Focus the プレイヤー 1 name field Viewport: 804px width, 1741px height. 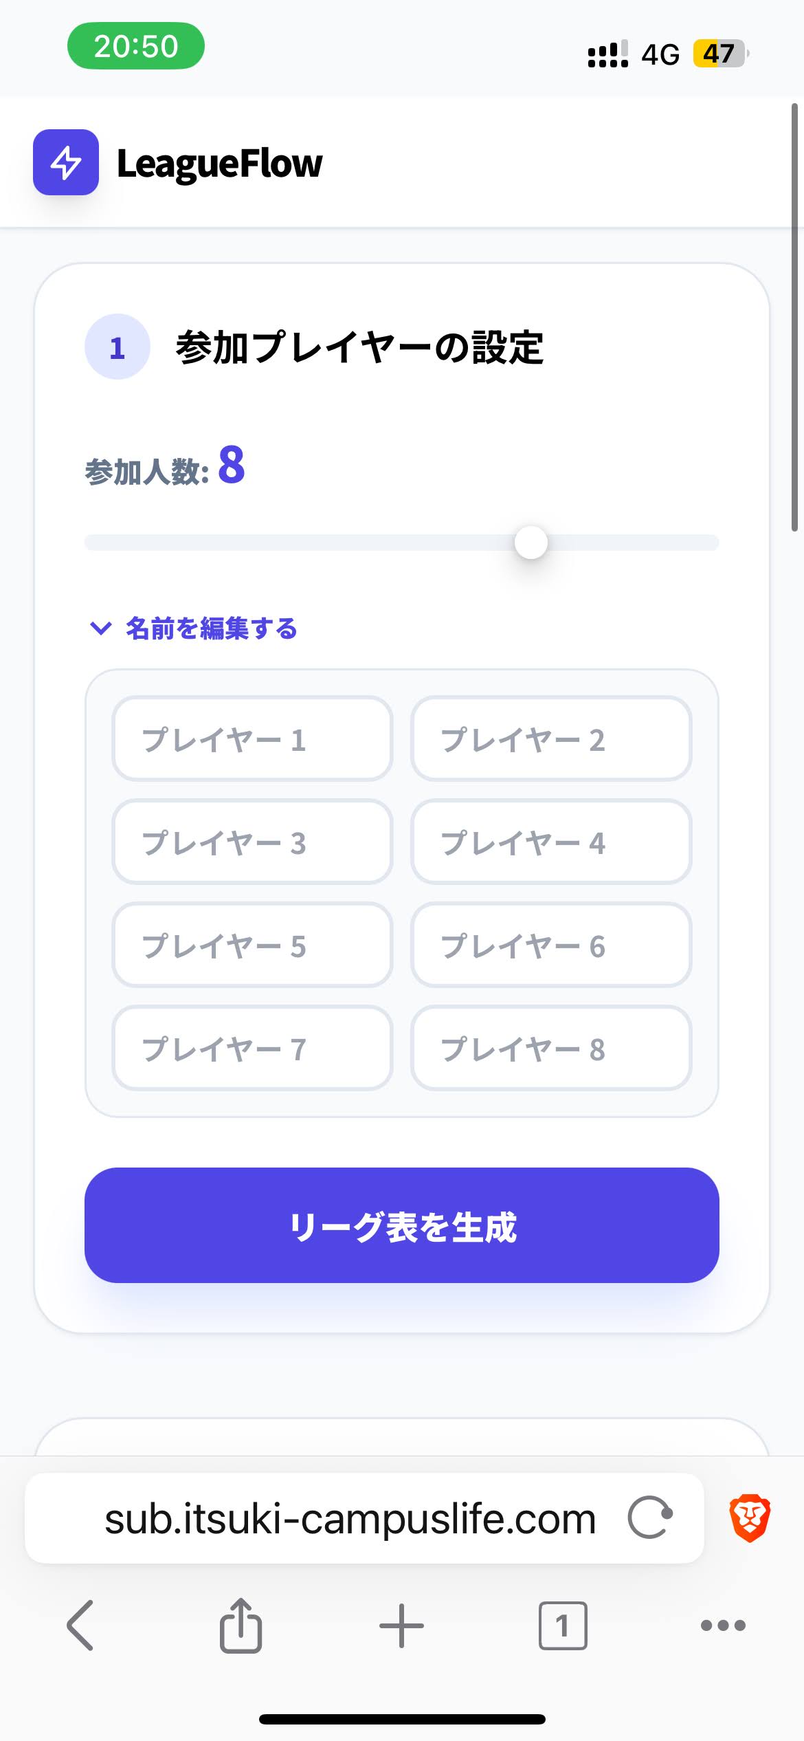(x=252, y=739)
